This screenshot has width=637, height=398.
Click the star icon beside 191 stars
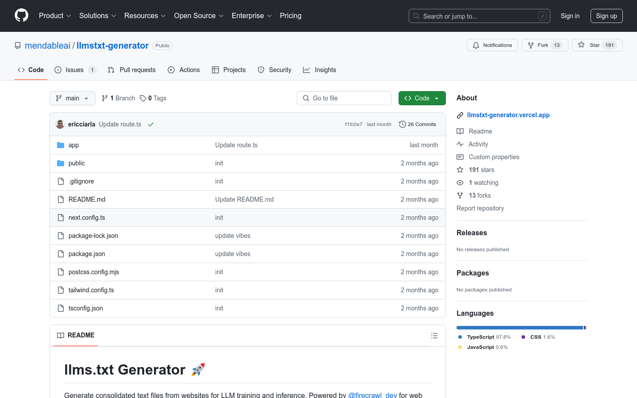pos(460,170)
